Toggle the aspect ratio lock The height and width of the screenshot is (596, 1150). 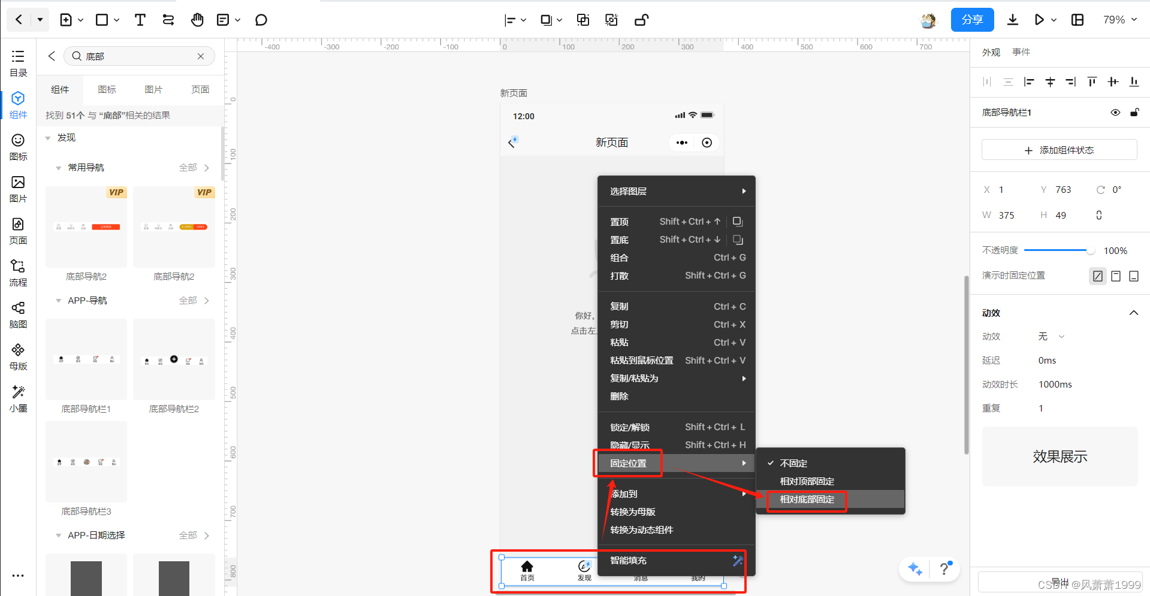click(1099, 215)
